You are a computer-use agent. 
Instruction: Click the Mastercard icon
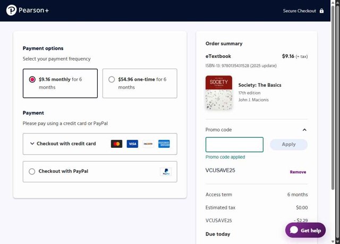coord(117,144)
